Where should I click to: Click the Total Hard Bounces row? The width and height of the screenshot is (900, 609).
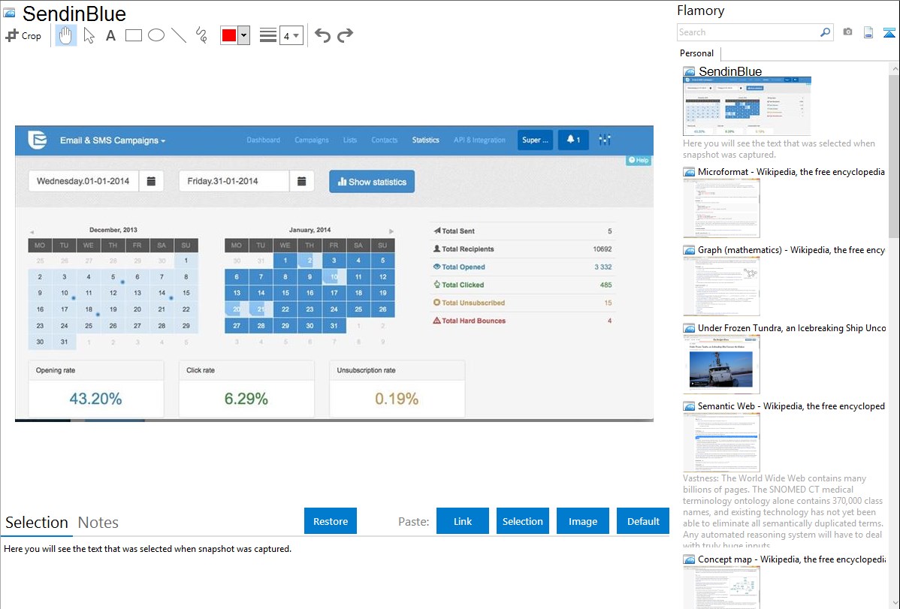coord(522,321)
